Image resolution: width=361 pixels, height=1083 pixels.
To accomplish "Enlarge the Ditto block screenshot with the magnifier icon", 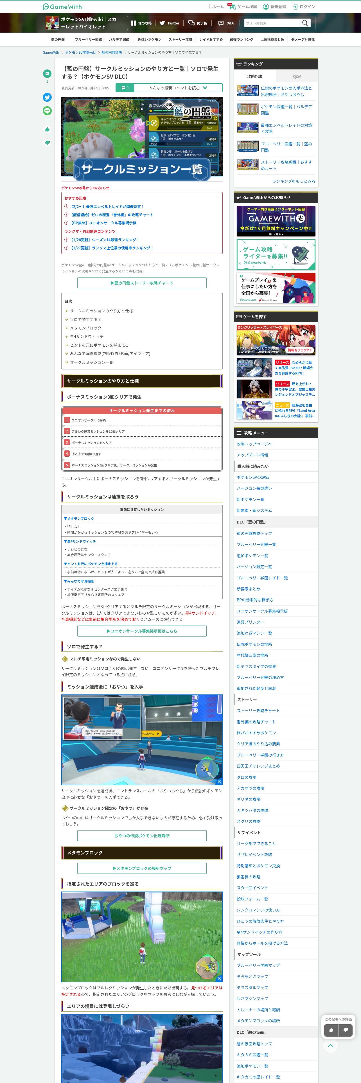I will coord(219,979).
